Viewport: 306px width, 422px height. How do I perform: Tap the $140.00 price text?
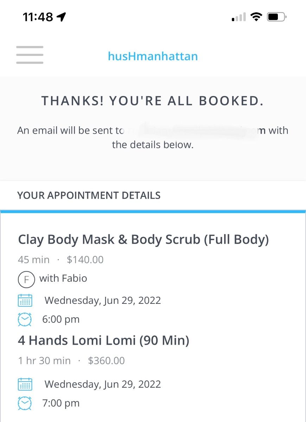coord(85,260)
